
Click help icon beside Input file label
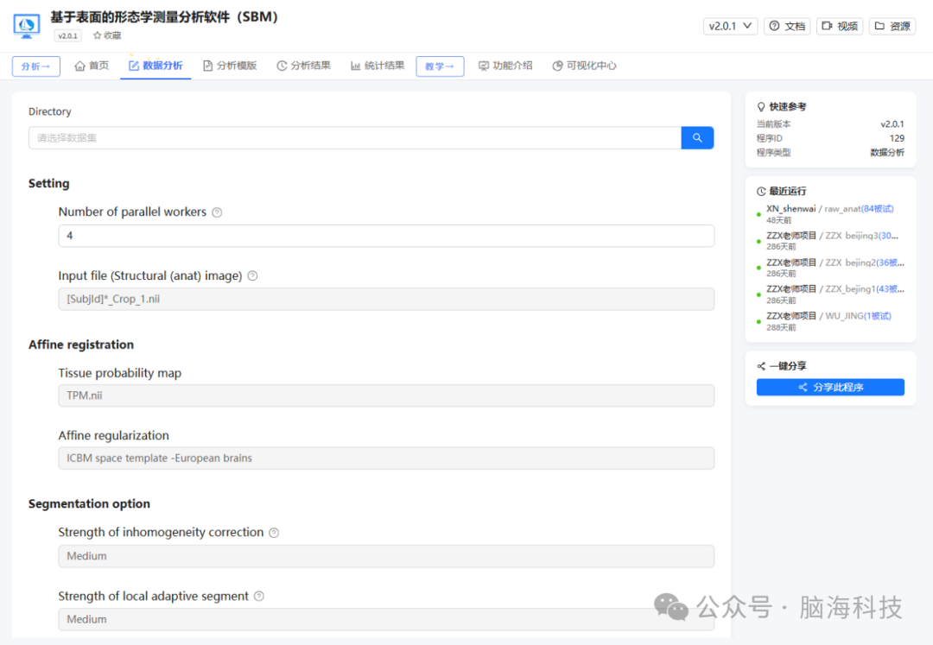tap(252, 275)
